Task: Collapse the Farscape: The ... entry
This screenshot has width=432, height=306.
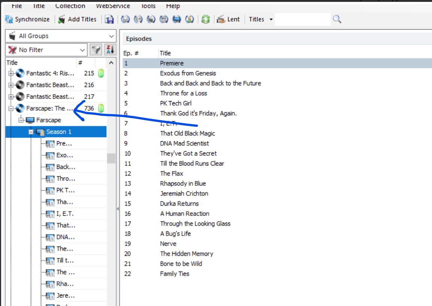Action: (11, 109)
